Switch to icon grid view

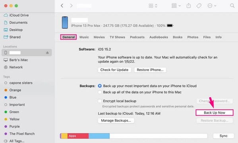tap(151, 6)
